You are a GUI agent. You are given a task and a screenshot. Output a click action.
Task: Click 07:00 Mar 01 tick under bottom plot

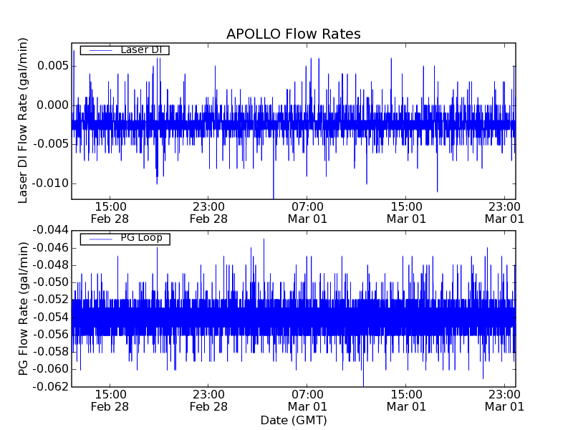click(x=307, y=400)
